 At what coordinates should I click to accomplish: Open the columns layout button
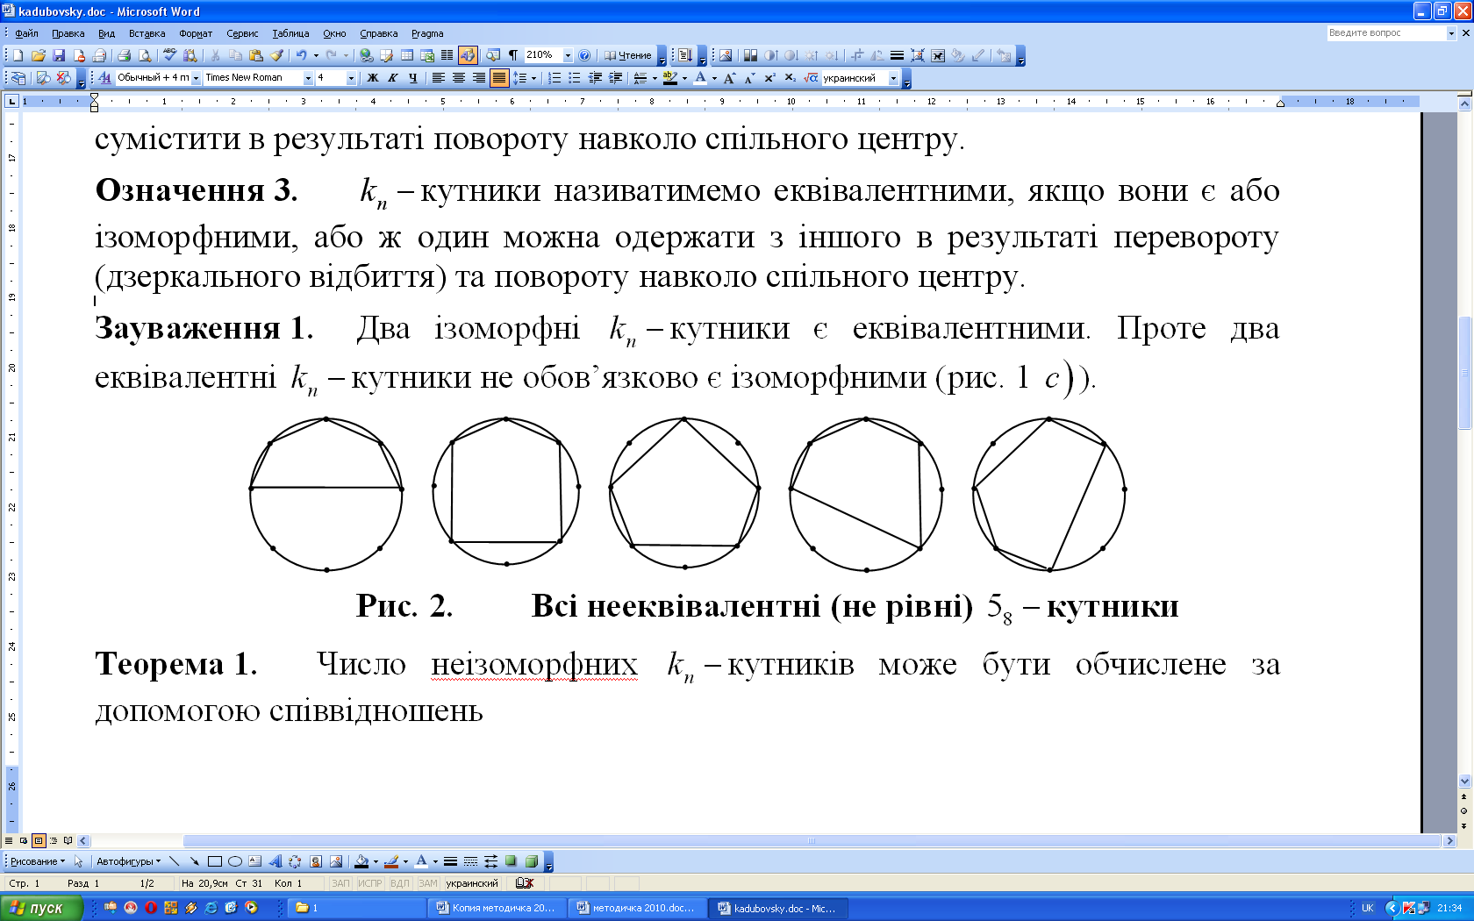[447, 55]
